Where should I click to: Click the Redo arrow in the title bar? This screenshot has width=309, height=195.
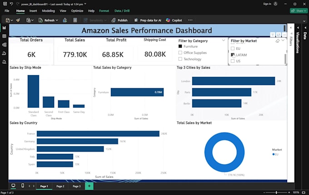[x=18, y=4]
